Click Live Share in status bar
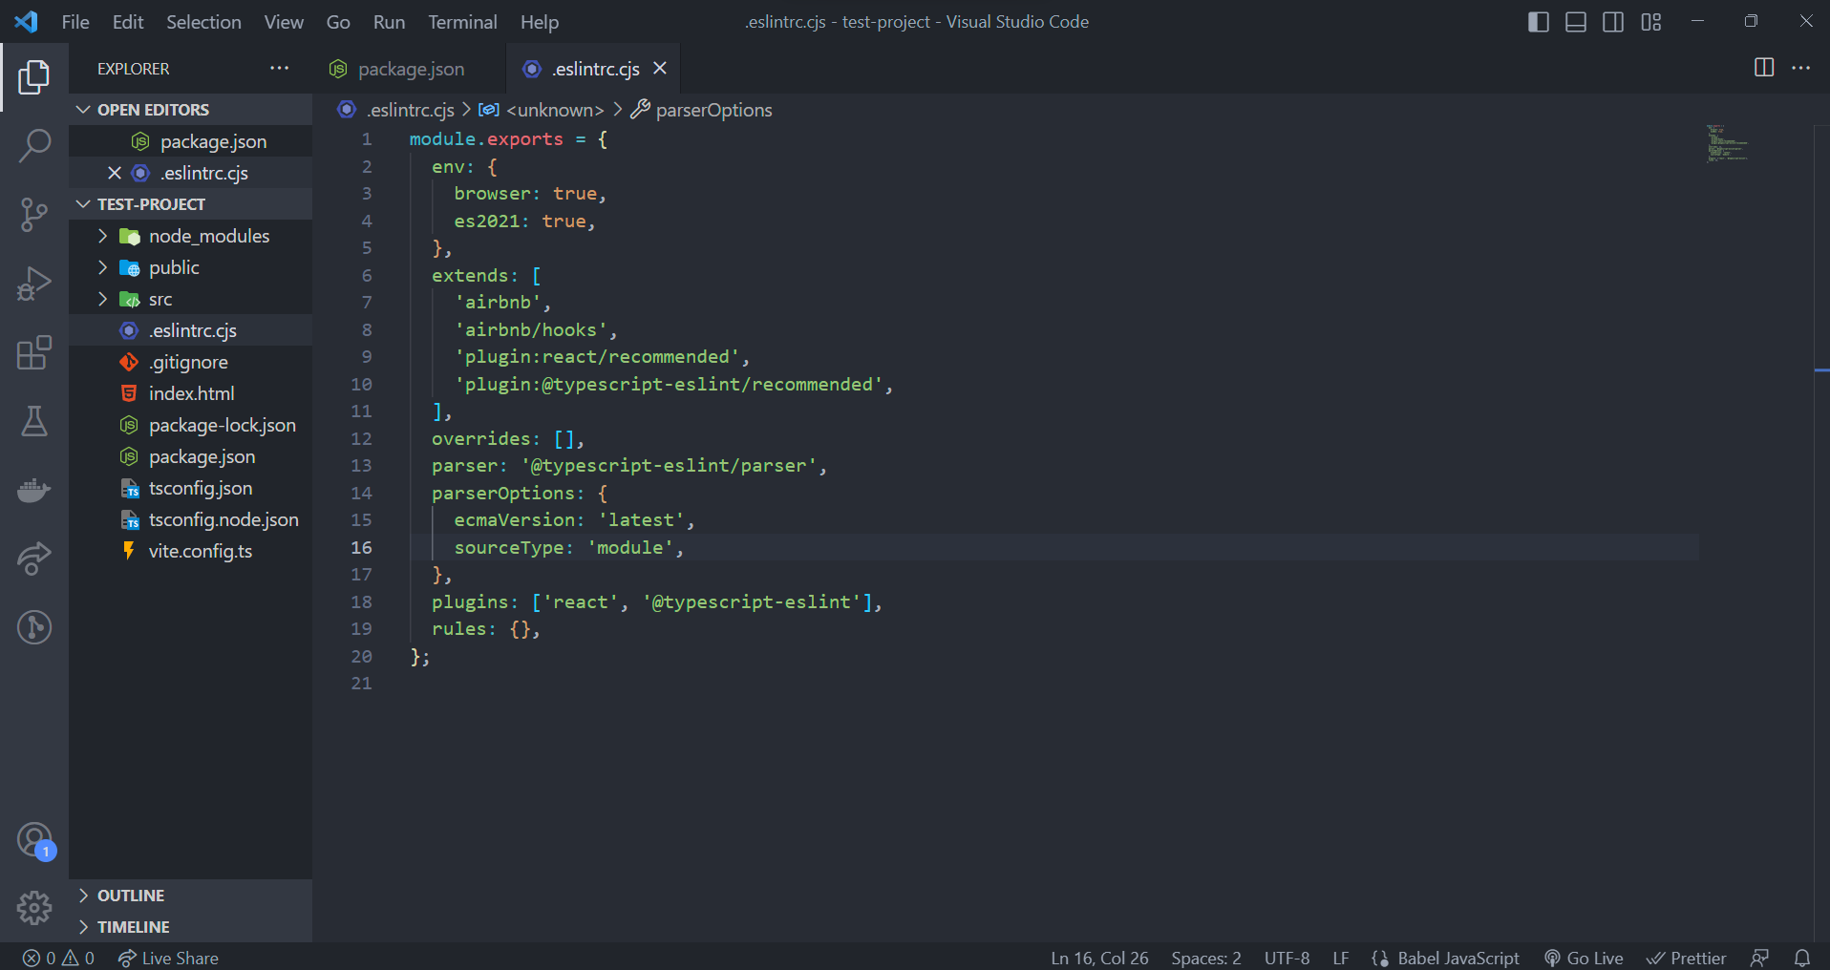 click(x=168, y=958)
